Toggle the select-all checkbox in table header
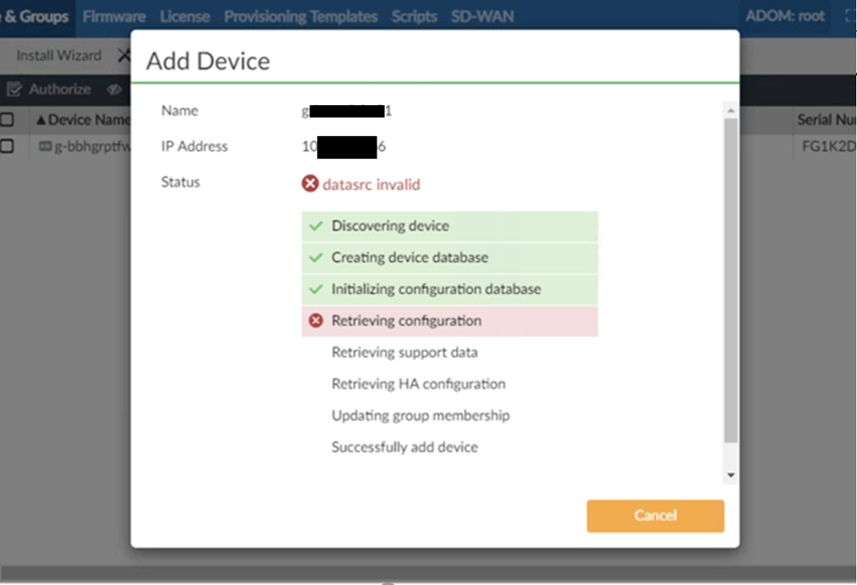Screen dimensions: 857x585 pyautogui.click(x=7, y=119)
